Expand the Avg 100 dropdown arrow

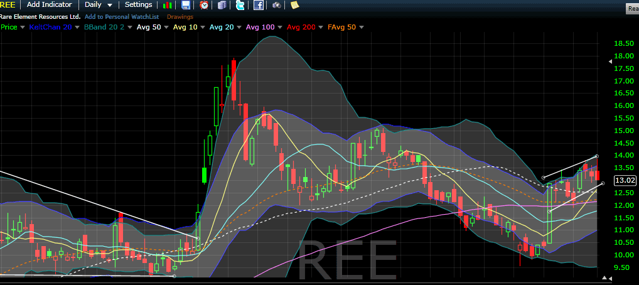(279, 28)
